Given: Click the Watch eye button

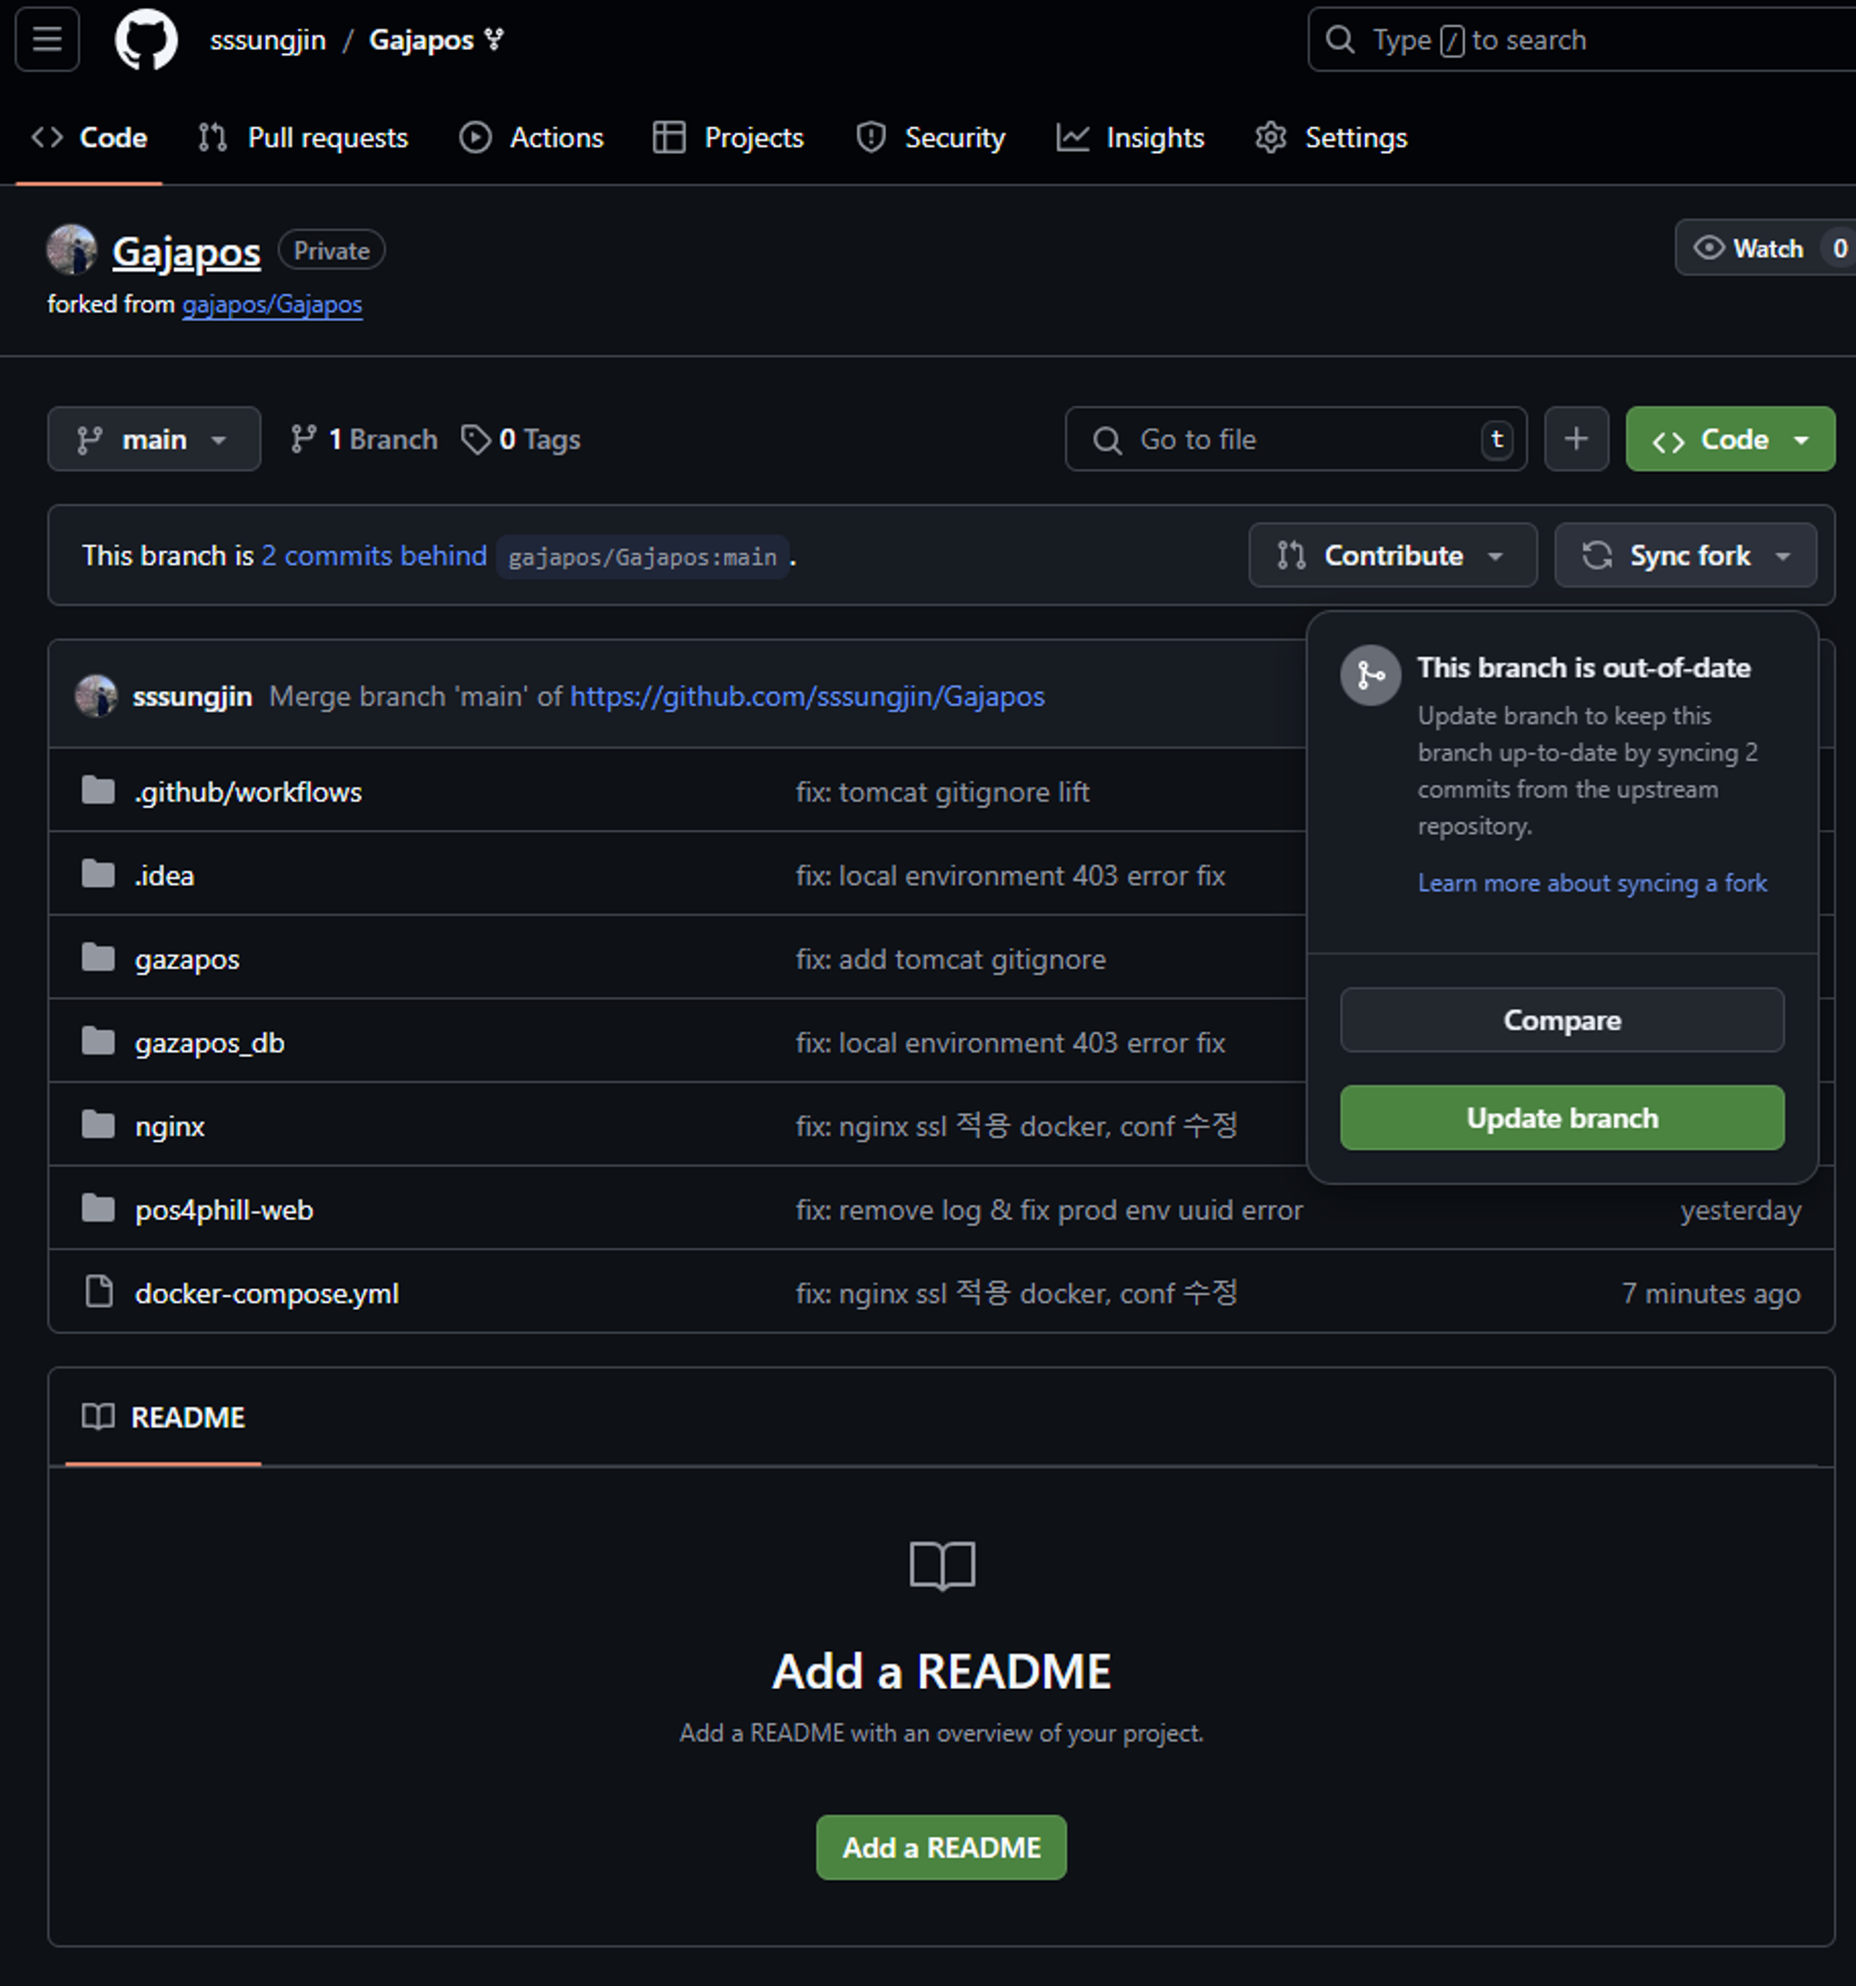Looking at the screenshot, I should click(x=1749, y=249).
